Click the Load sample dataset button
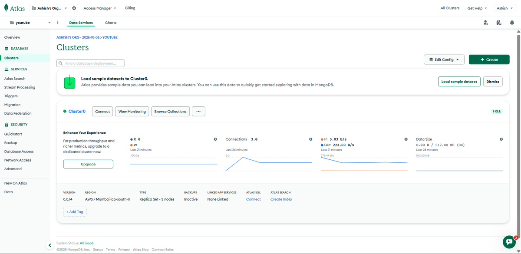 tap(459, 82)
